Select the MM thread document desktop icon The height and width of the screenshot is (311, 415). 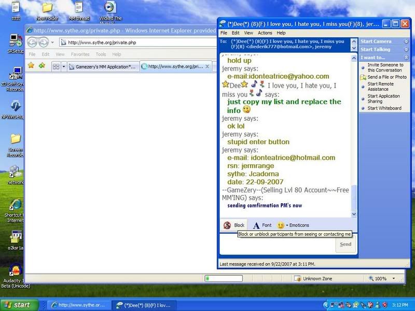[x=79, y=11]
